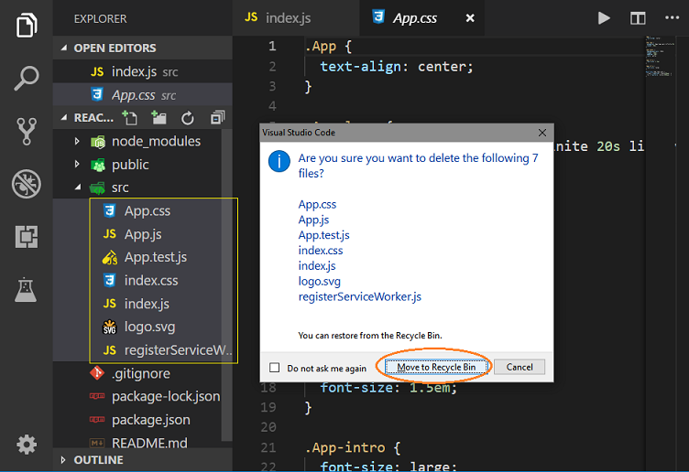Click the font-size: 1.5em; code line
Screen dimensions: 689x472
click(388, 388)
